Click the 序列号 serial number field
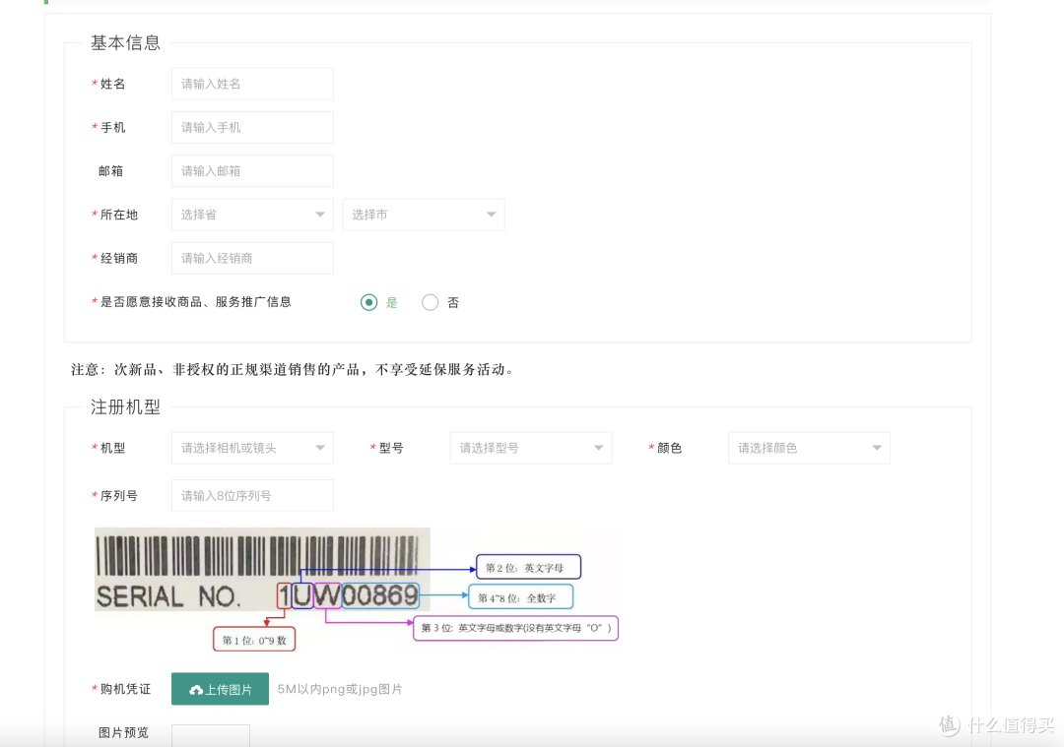 252,496
